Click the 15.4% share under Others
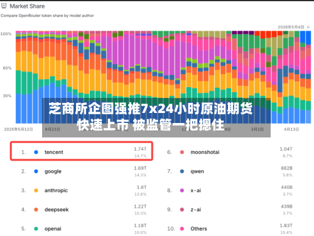314x236 pixels. point(286,232)
